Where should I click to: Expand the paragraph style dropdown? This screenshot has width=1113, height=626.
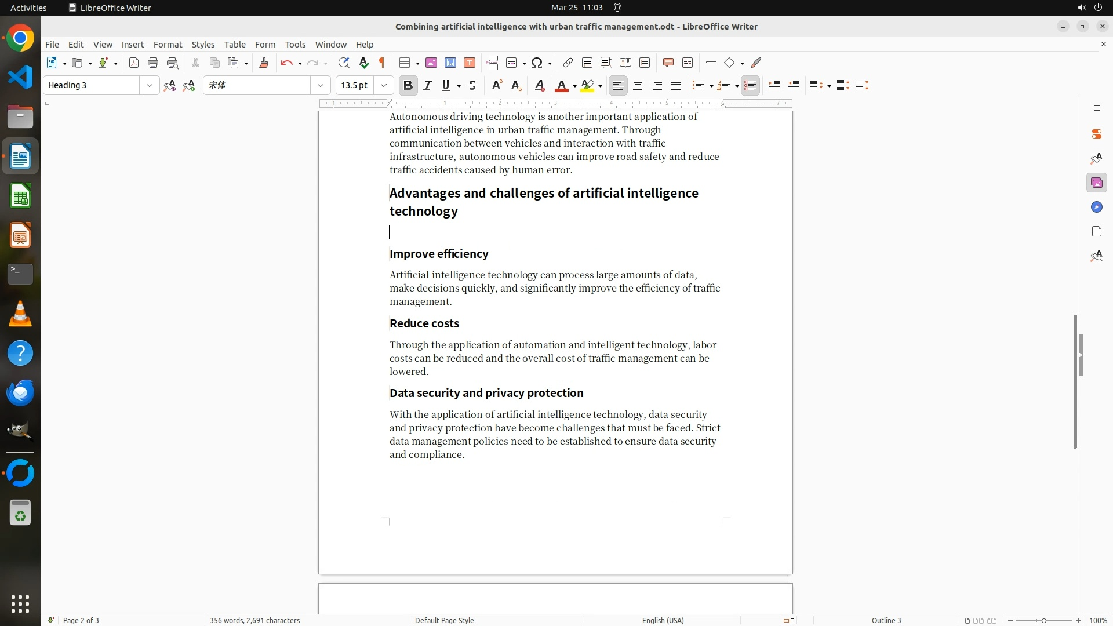[x=150, y=86]
